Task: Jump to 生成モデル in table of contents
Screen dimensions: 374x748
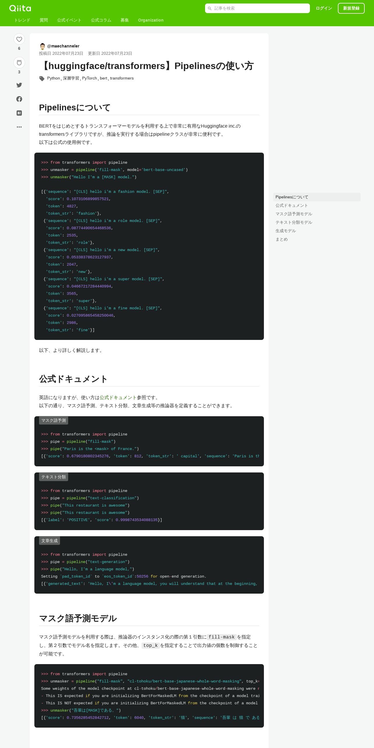Action: tap(317, 231)
